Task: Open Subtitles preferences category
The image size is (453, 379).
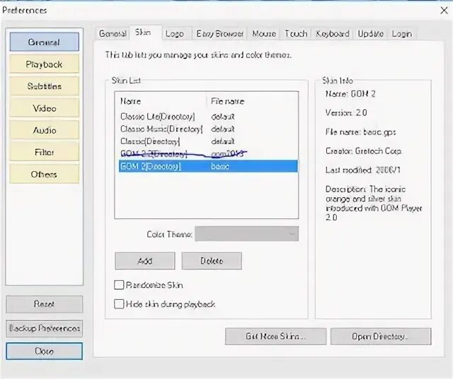Action: [44, 86]
